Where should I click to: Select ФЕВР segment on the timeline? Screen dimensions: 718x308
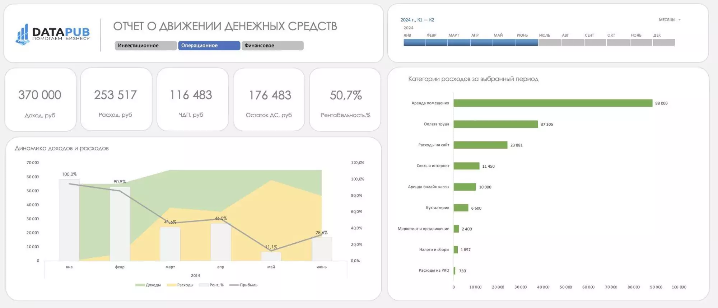(437, 43)
